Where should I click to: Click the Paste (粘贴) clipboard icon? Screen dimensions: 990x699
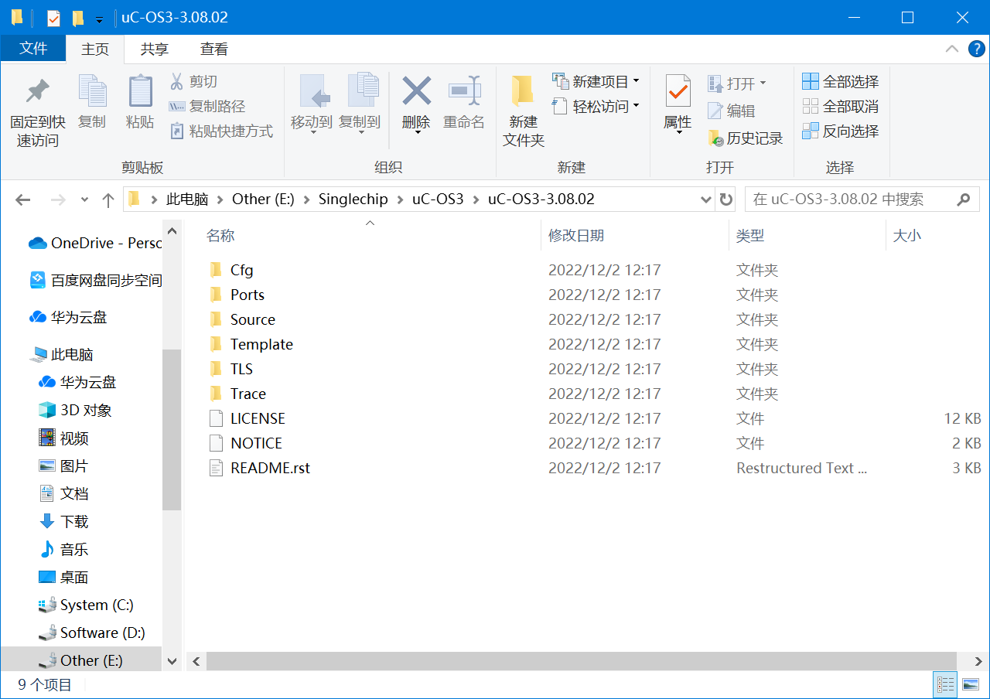(140, 91)
